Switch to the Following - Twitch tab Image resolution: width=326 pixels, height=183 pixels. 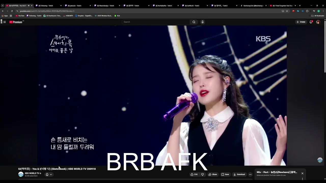pos(48,6)
